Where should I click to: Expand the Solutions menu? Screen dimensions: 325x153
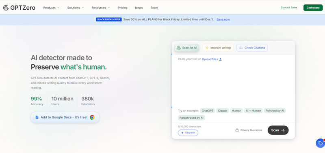pyautogui.click(x=76, y=8)
